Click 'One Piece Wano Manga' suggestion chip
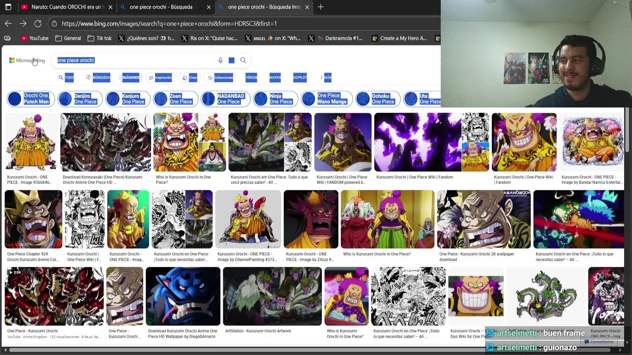This screenshot has height=355, width=632. coord(326,99)
